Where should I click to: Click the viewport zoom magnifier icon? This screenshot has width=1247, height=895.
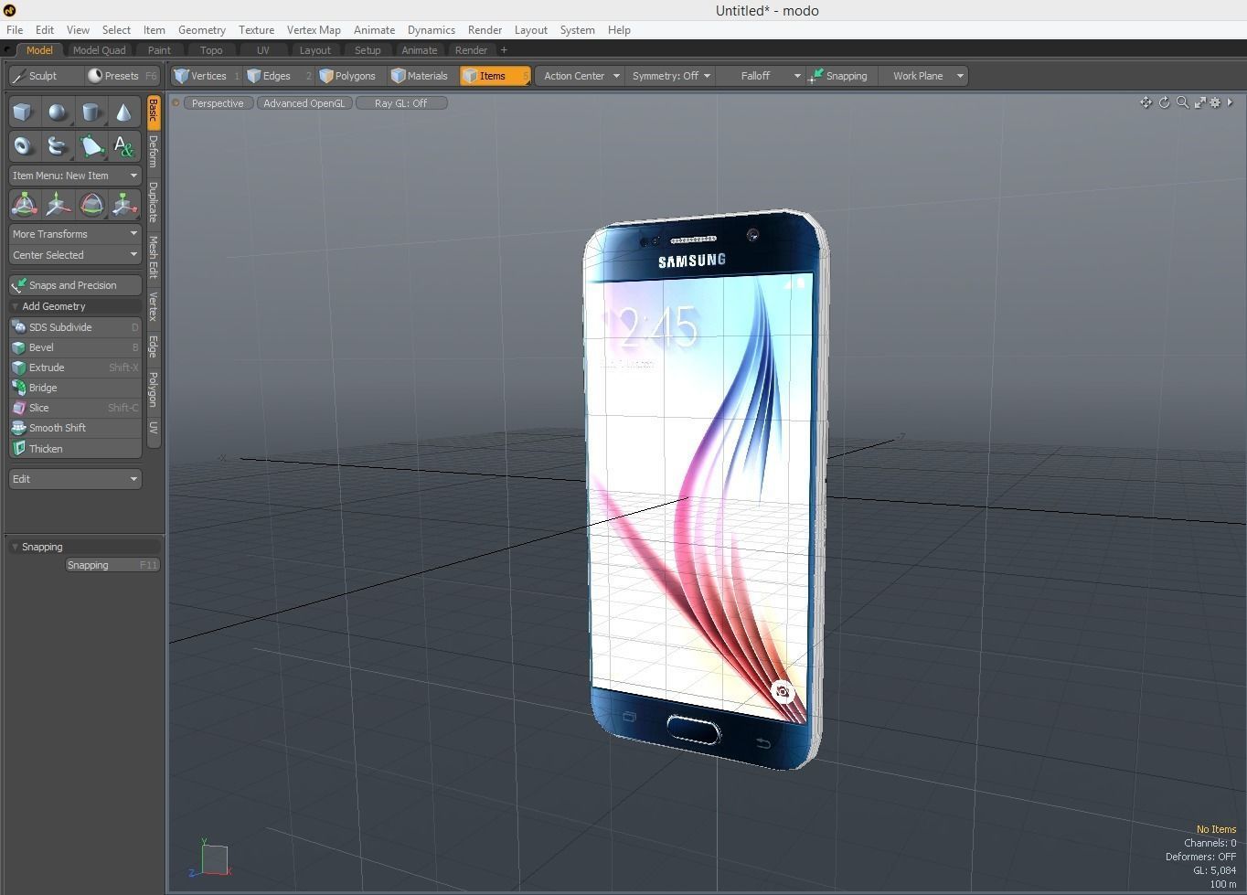pyautogui.click(x=1182, y=102)
